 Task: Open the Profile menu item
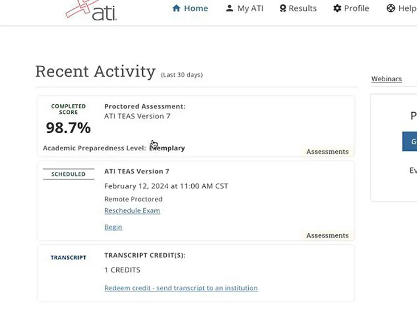[x=357, y=8]
